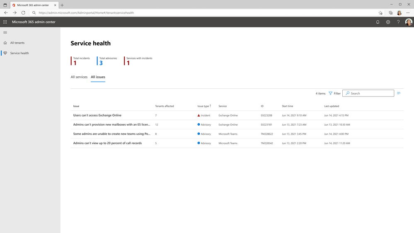Switch to the All services tab
414x233 pixels.
click(79, 77)
